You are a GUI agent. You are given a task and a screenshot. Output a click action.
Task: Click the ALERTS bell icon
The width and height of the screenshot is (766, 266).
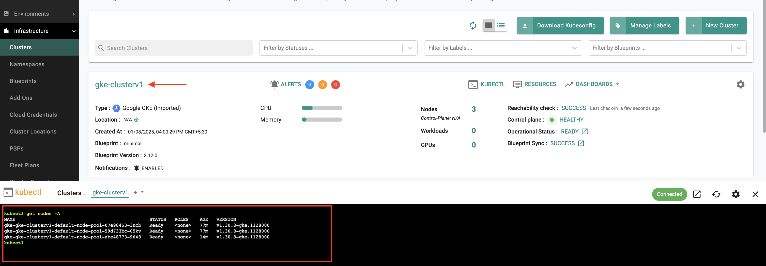tap(274, 84)
